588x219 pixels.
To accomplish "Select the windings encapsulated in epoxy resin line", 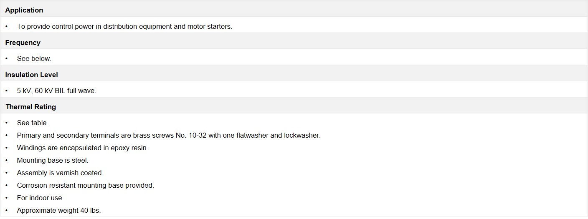I will tap(83, 148).
